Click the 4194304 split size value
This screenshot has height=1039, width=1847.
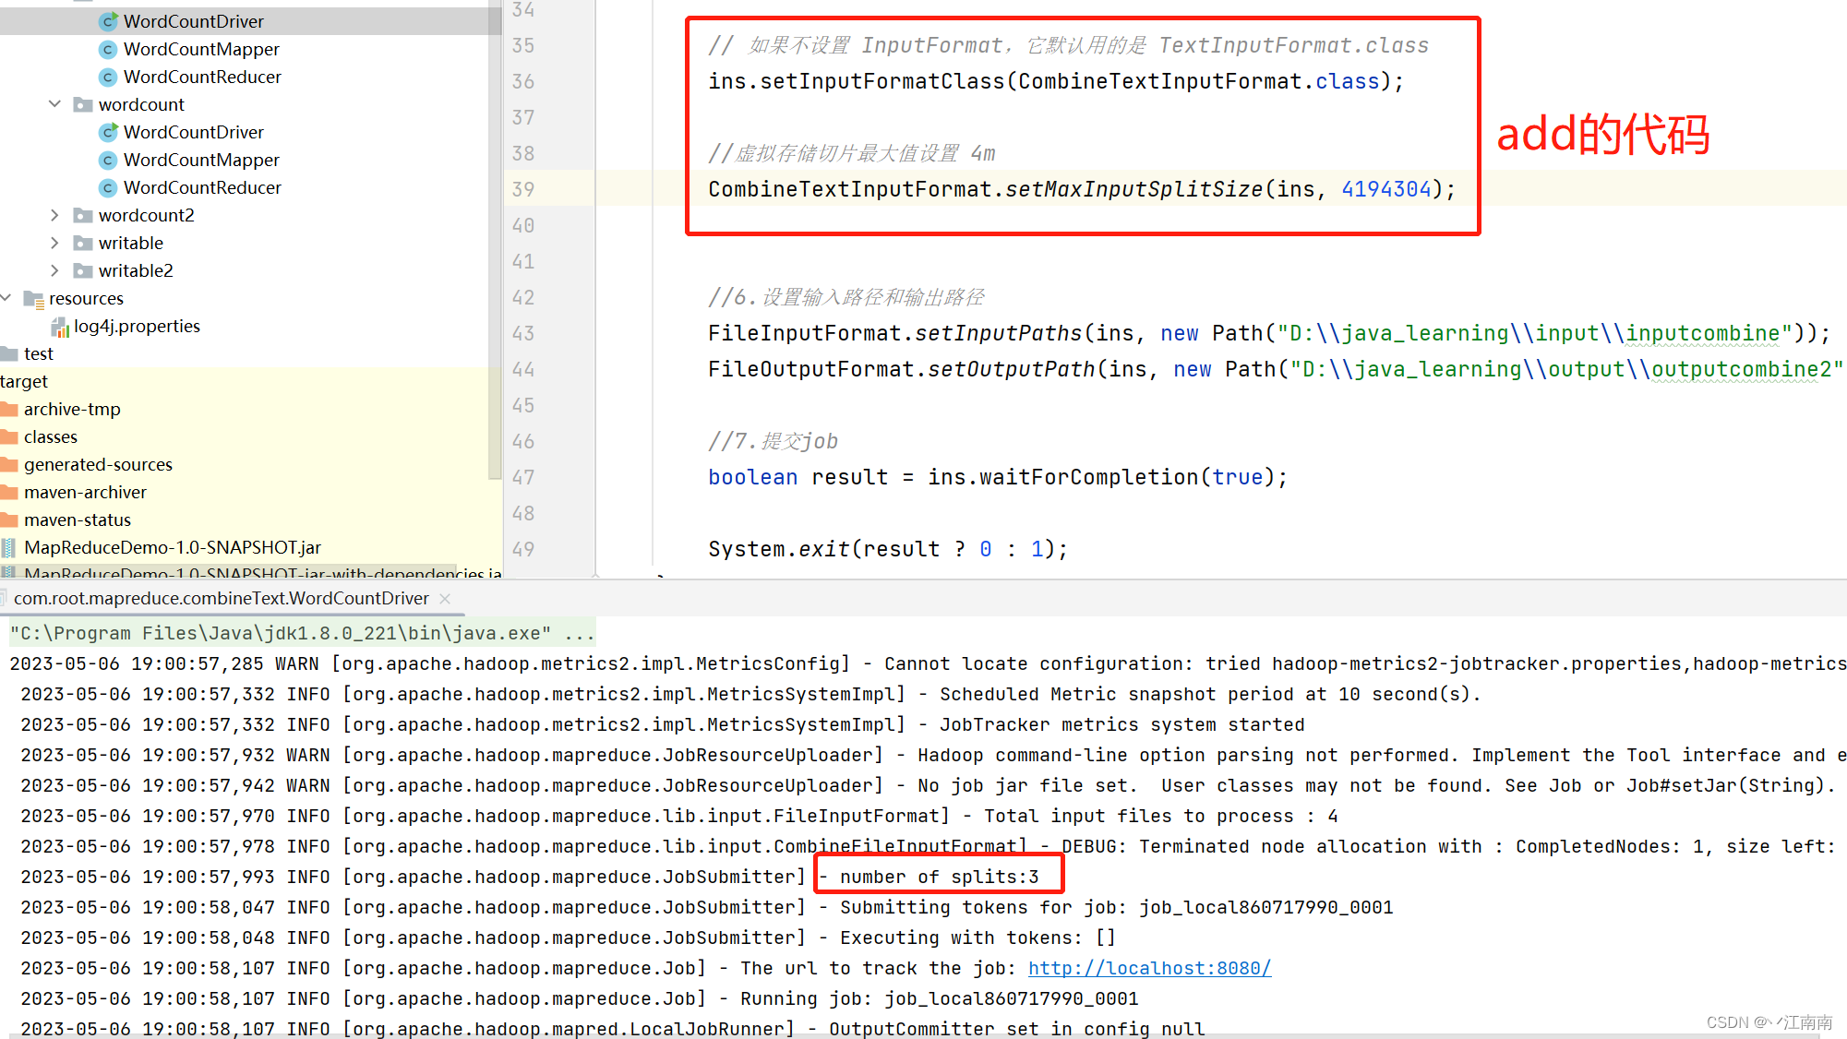1386,189
